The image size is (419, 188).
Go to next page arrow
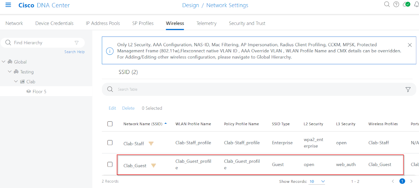[411, 181]
